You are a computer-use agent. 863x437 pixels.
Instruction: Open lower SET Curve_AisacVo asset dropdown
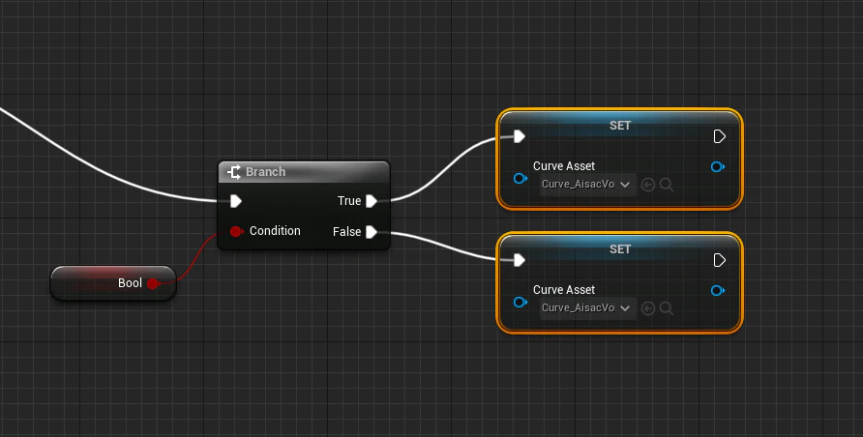(587, 307)
